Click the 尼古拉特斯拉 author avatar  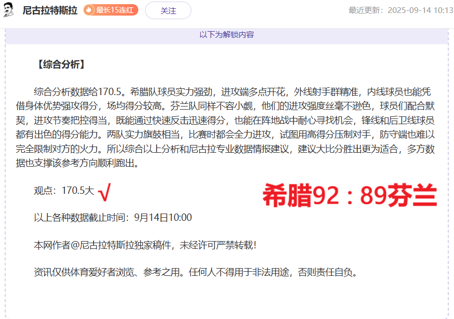pyautogui.click(x=8, y=10)
